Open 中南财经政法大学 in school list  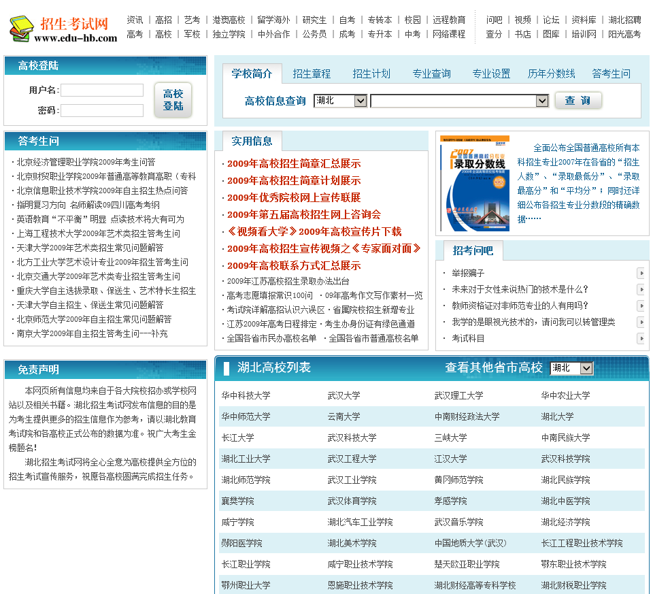click(467, 416)
